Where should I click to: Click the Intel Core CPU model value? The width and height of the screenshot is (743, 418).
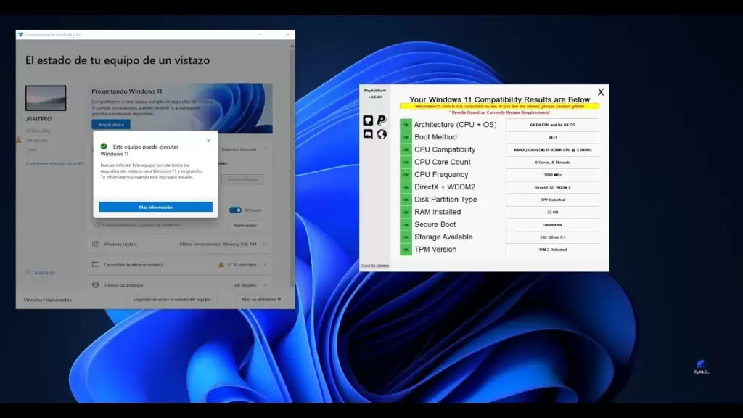pos(552,149)
